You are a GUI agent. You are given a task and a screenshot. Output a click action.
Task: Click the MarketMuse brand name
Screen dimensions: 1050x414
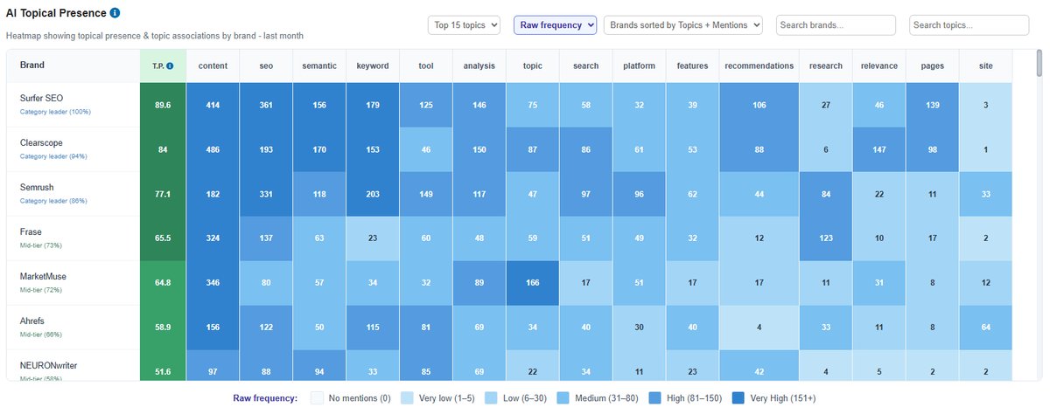44,276
